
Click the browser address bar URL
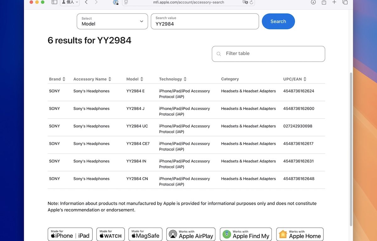click(188, 2)
